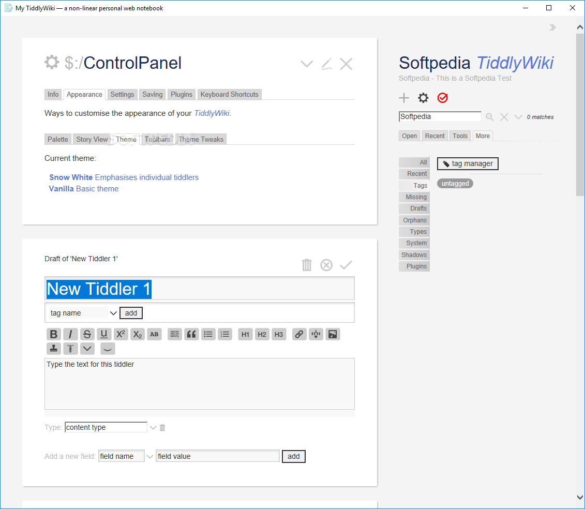The height and width of the screenshot is (509, 585).
Task: Open the sidebar Tools tab
Action: (460, 136)
